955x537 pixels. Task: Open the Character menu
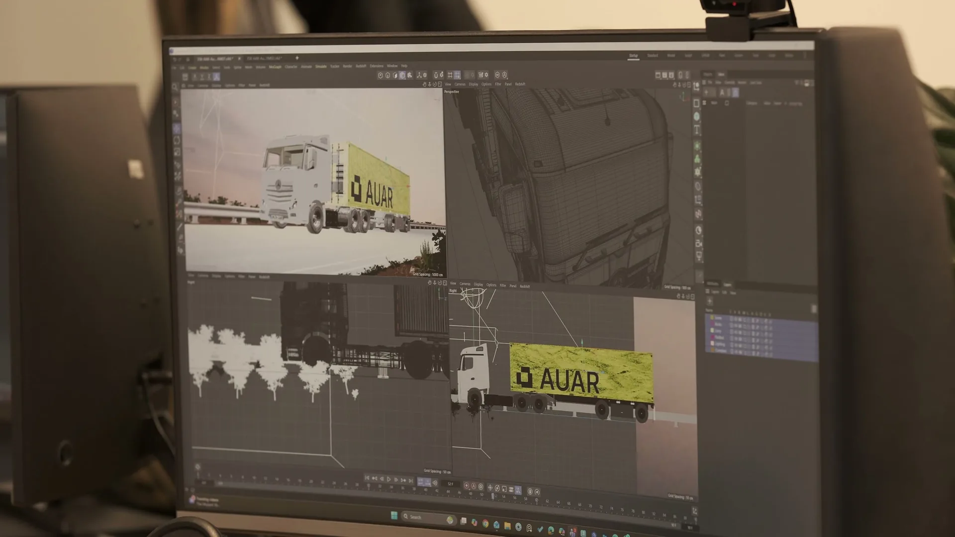[x=291, y=66]
